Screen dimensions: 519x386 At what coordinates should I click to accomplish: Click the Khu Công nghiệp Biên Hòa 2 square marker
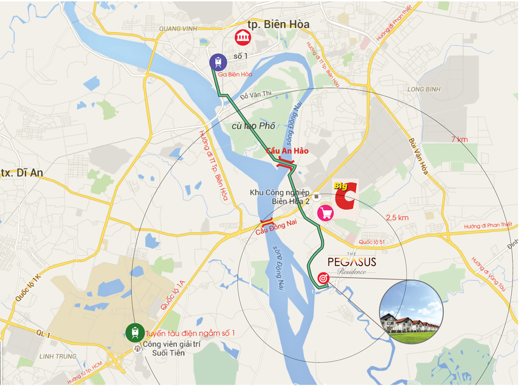tap(317, 197)
